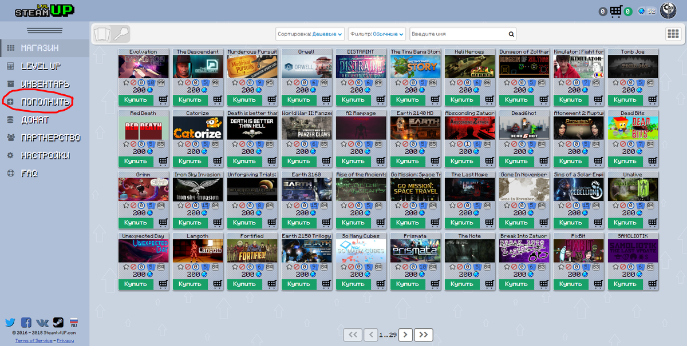The width and height of the screenshot is (687, 346).
Task: Buy The Last Hope with Купить button
Action: (x=461, y=223)
